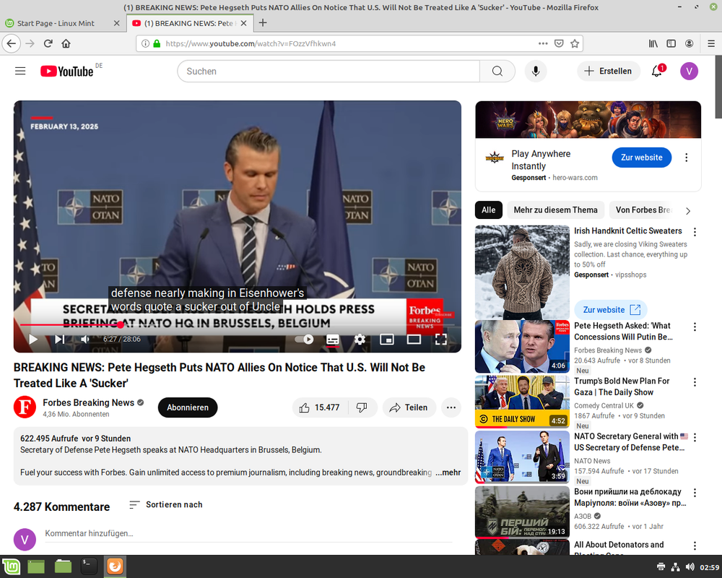Open Linux Mint start menu
722x578 pixels.
point(11,566)
